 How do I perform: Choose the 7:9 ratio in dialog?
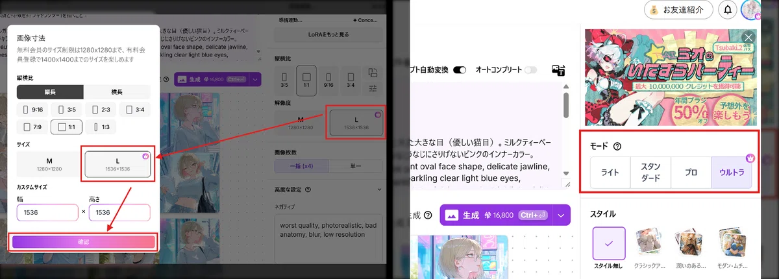pos(32,127)
